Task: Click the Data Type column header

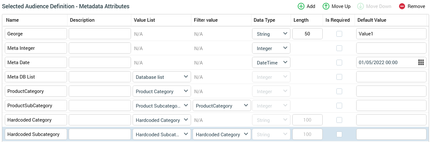Action: 264,20
